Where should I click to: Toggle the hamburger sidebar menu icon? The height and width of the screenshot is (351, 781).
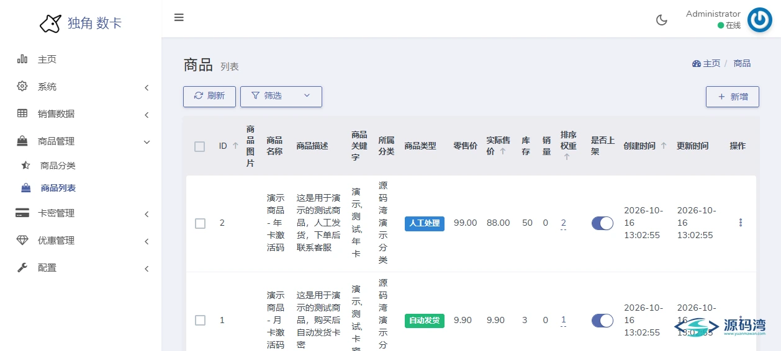coord(179,17)
